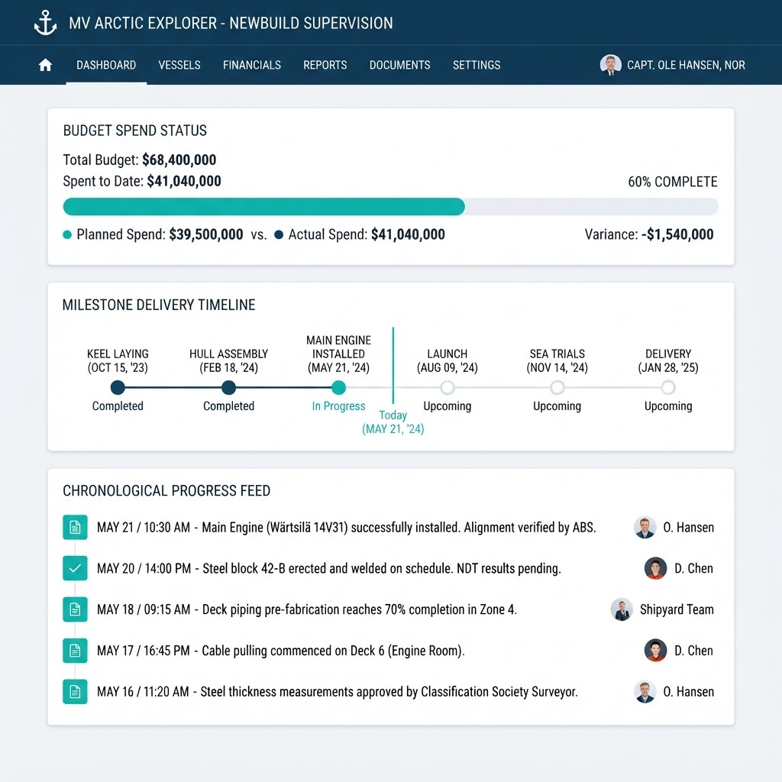Open the Settings tab

click(x=477, y=66)
